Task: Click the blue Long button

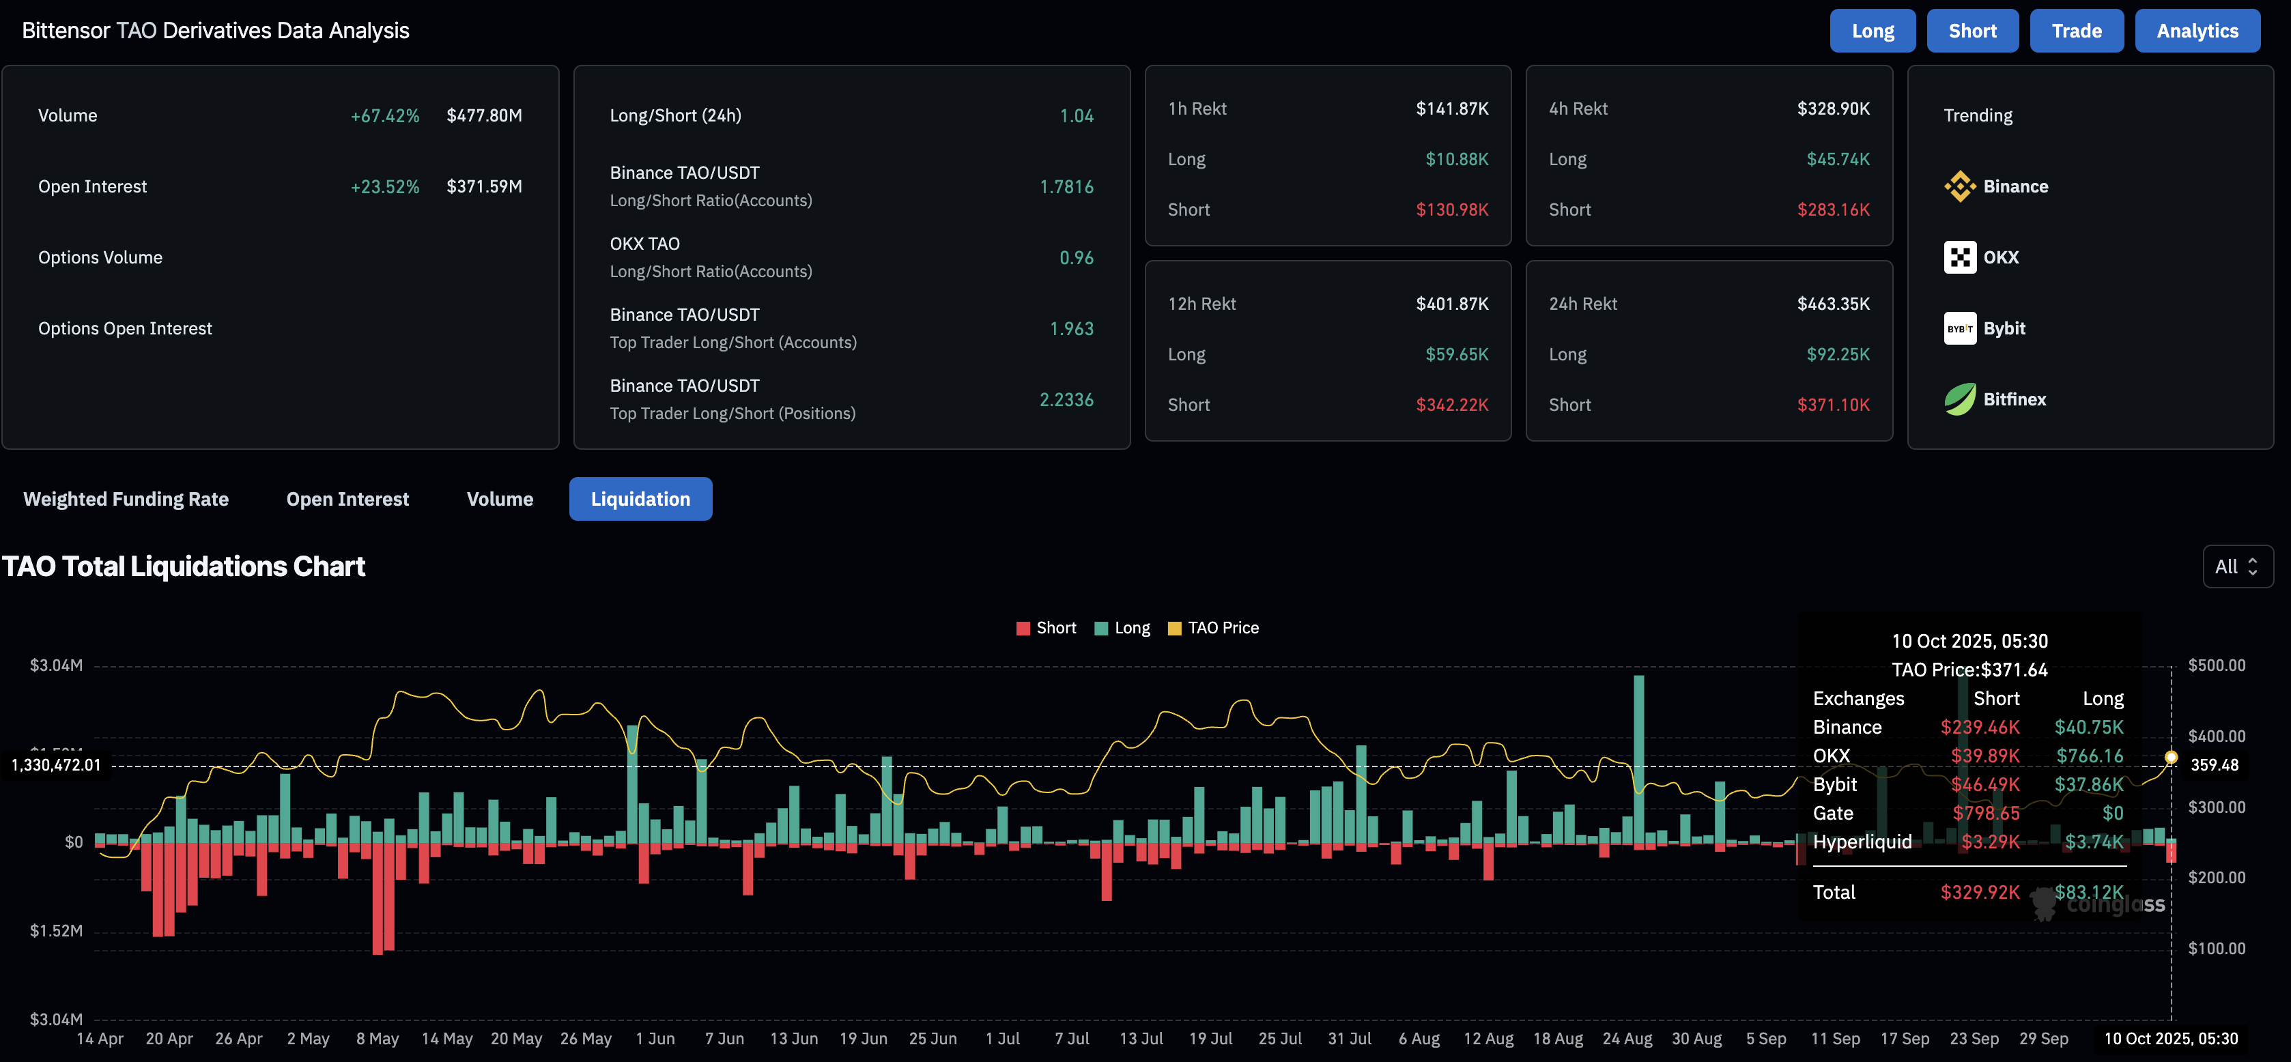Action: pyautogui.click(x=1872, y=31)
